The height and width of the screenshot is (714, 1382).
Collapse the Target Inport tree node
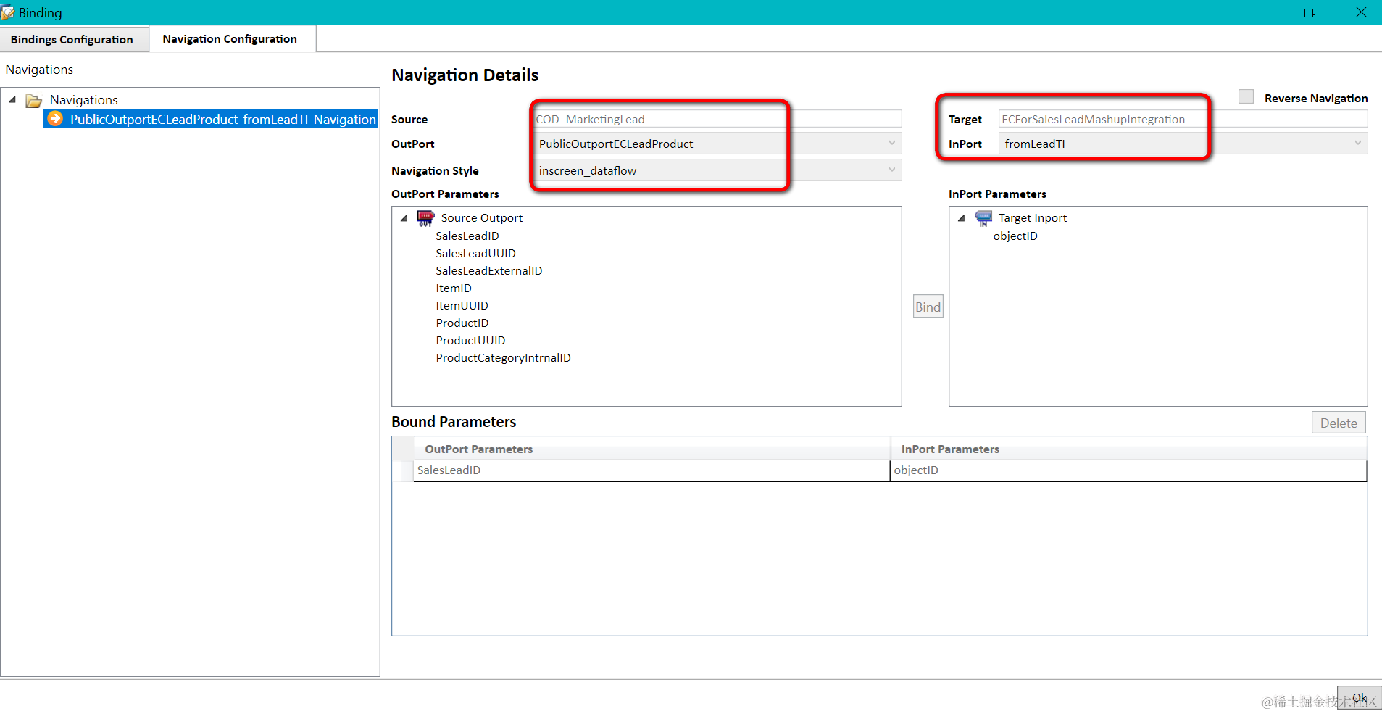click(x=962, y=217)
